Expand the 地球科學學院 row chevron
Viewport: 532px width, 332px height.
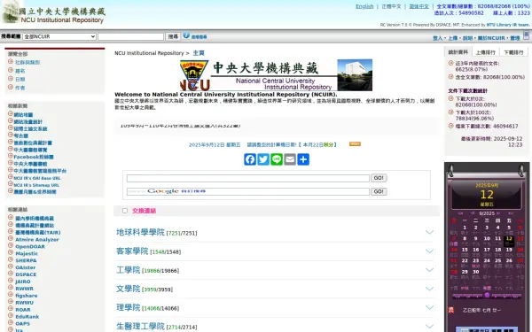[429, 232]
